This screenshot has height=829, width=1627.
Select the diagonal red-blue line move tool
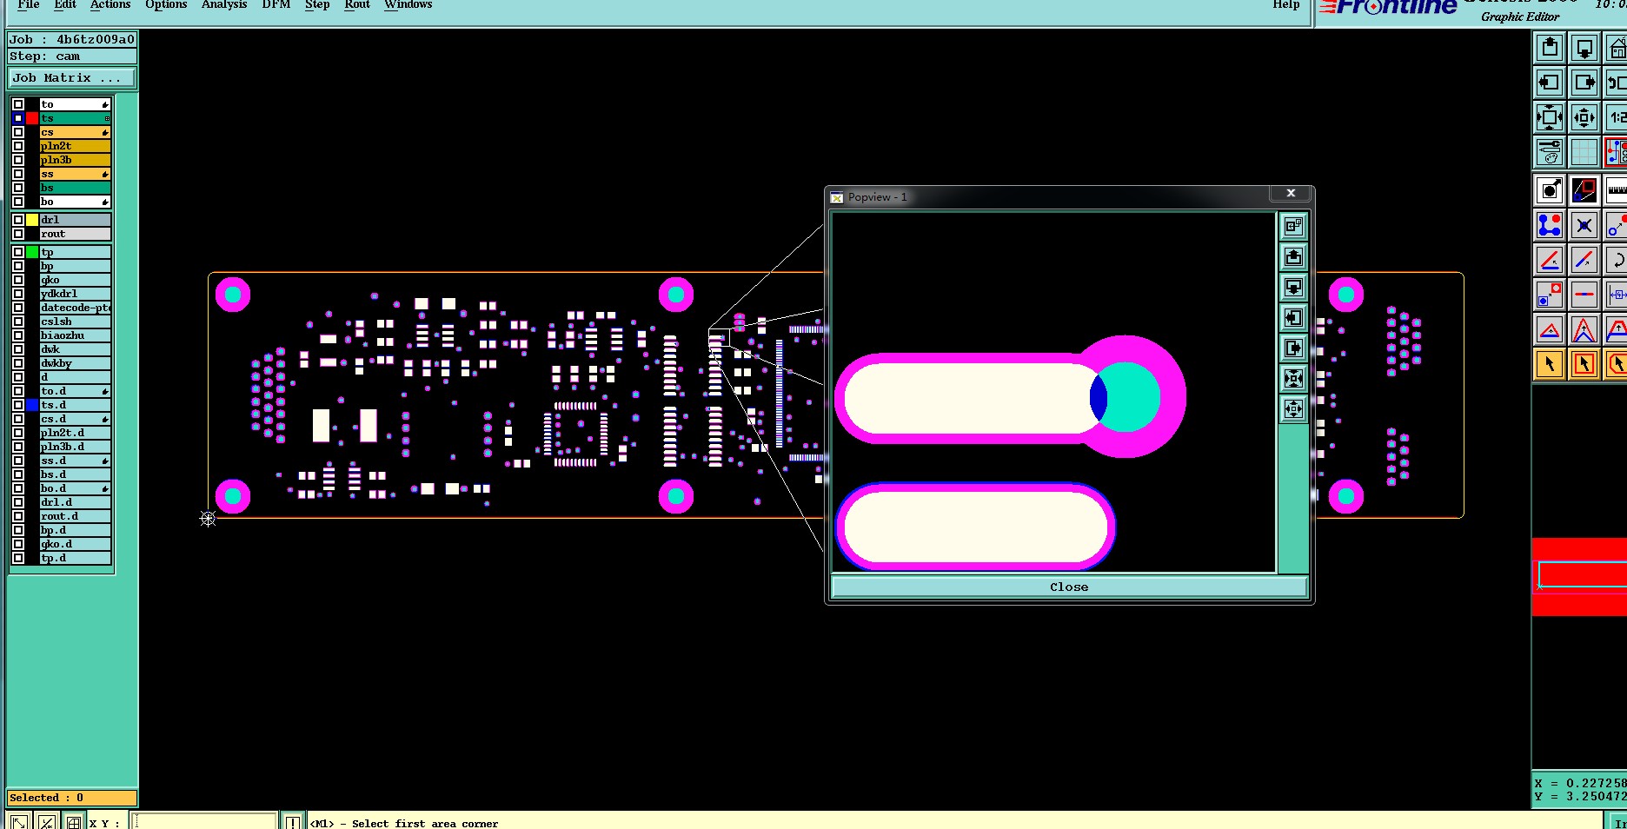(x=1584, y=260)
